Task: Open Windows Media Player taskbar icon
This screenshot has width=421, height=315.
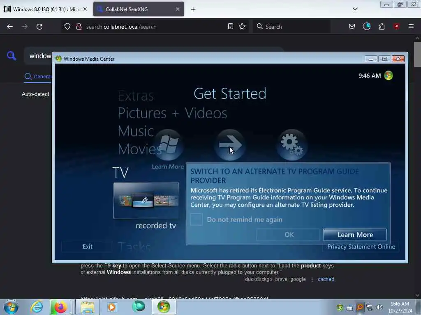Action: point(112,307)
